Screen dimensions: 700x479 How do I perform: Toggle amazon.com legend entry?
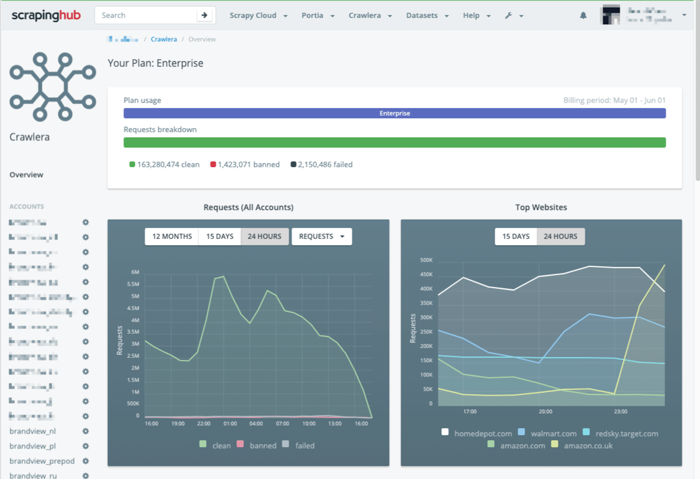point(516,445)
